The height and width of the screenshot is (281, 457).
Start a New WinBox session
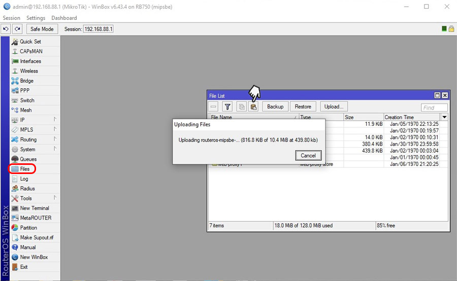(35, 257)
